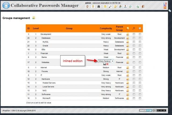Click the Complexity column header

(x=106, y=28)
